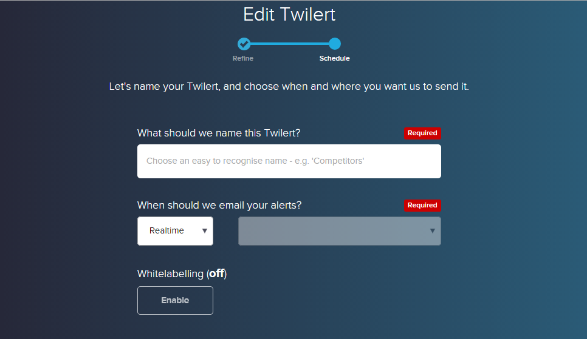Click the arrow icon on Realtime dropdown
Image resolution: width=587 pixels, height=339 pixels.
coord(205,231)
